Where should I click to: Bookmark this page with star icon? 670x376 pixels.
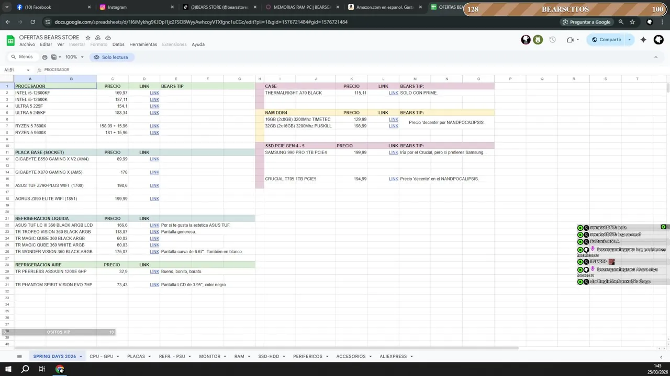pyautogui.click(x=632, y=22)
